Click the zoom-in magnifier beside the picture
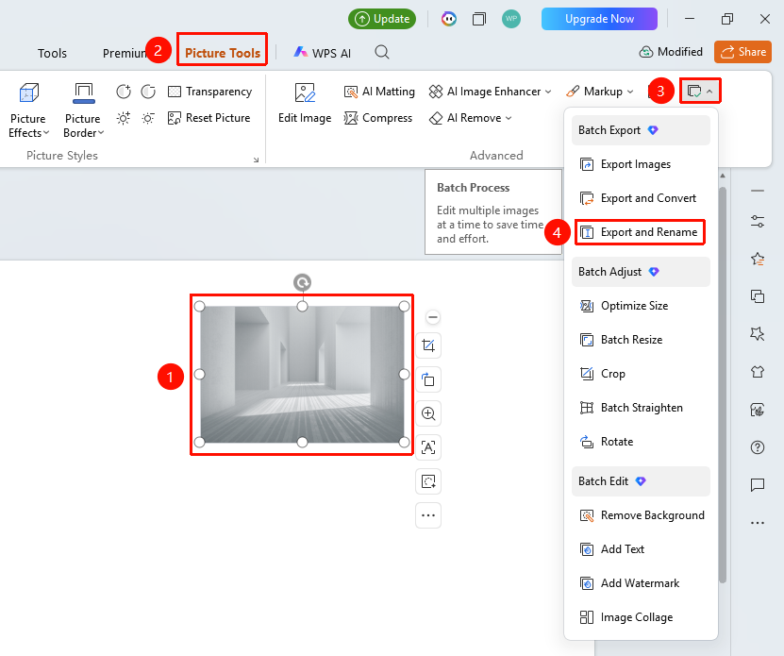 [428, 413]
